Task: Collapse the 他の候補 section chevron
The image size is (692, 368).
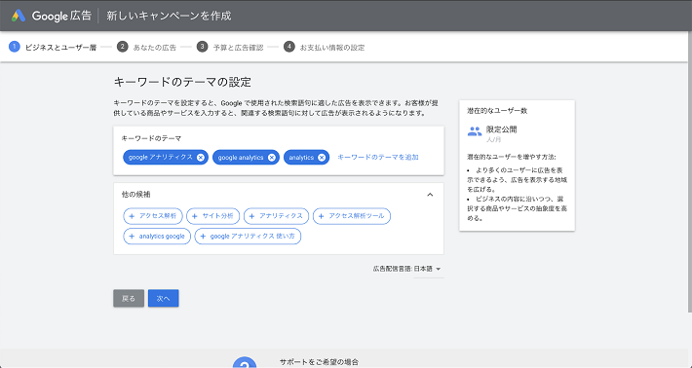Action: tap(430, 195)
